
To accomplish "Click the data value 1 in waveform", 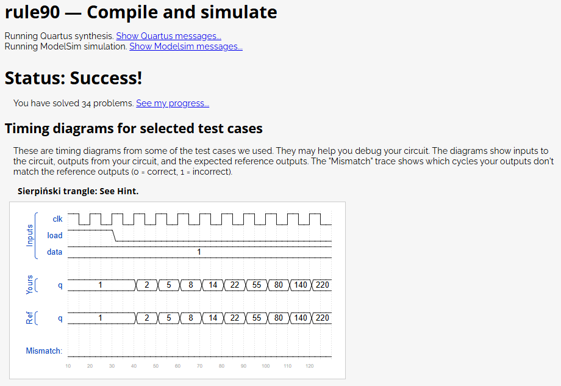I will pyautogui.click(x=199, y=252).
